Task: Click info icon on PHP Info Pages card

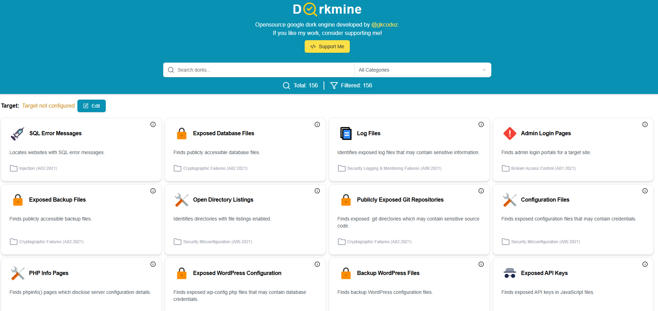Action: pos(153,264)
